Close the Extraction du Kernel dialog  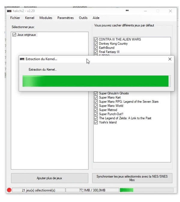point(170,59)
